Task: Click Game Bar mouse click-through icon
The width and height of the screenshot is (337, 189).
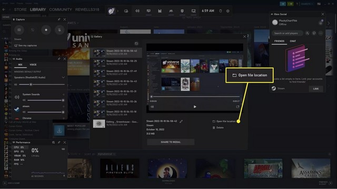Action: (220, 11)
